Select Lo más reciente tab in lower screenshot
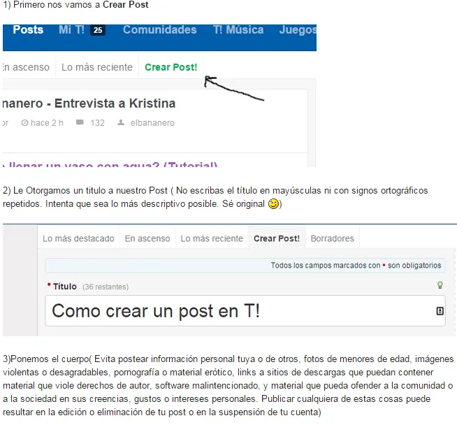 click(x=212, y=239)
